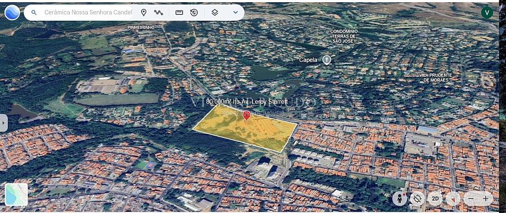Open the V profile account avatar
Screen dimensions: 506x213
pyautogui.click(x=487, y=12)
